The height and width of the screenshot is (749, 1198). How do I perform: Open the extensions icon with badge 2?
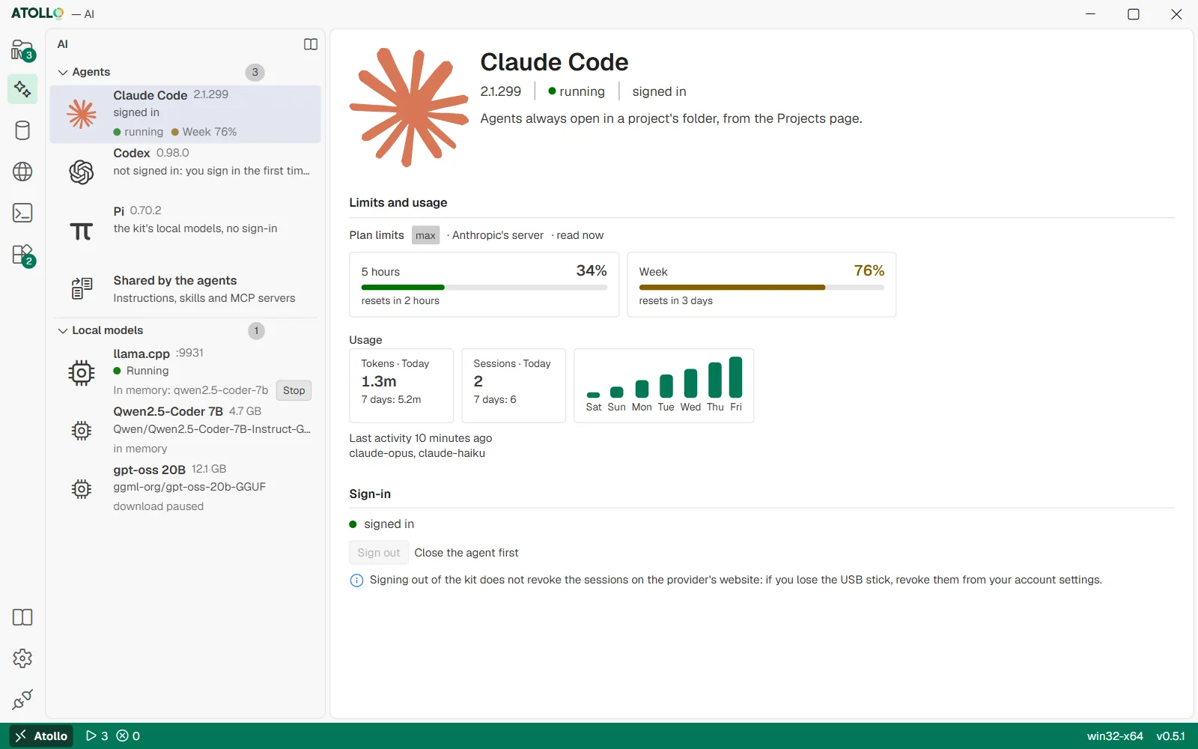click(22, 255)
